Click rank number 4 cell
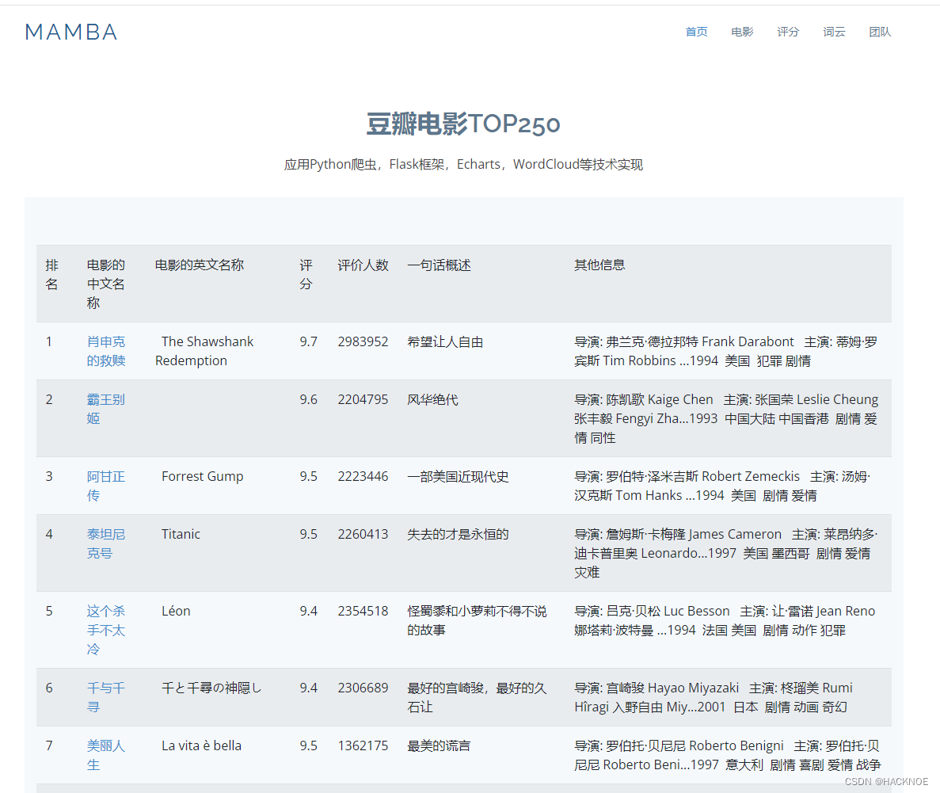 click(x=49, y=534)
